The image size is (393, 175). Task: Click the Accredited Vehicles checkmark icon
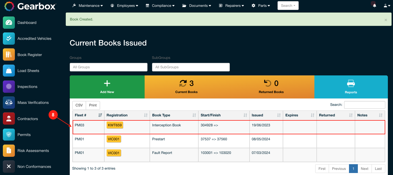9,39
